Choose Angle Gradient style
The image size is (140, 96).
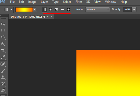tap(57, 10)
